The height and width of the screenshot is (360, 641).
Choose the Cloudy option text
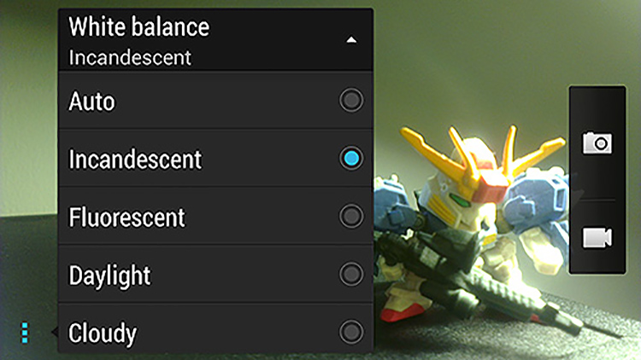(103, 334)
